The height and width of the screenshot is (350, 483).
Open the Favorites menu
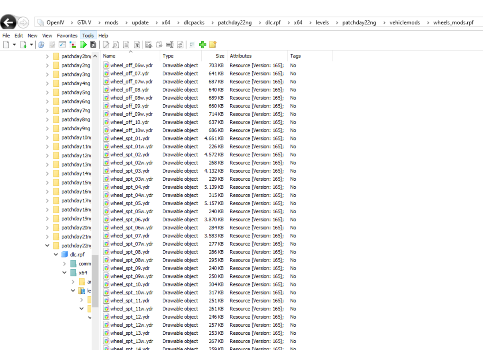coord(67,36)
